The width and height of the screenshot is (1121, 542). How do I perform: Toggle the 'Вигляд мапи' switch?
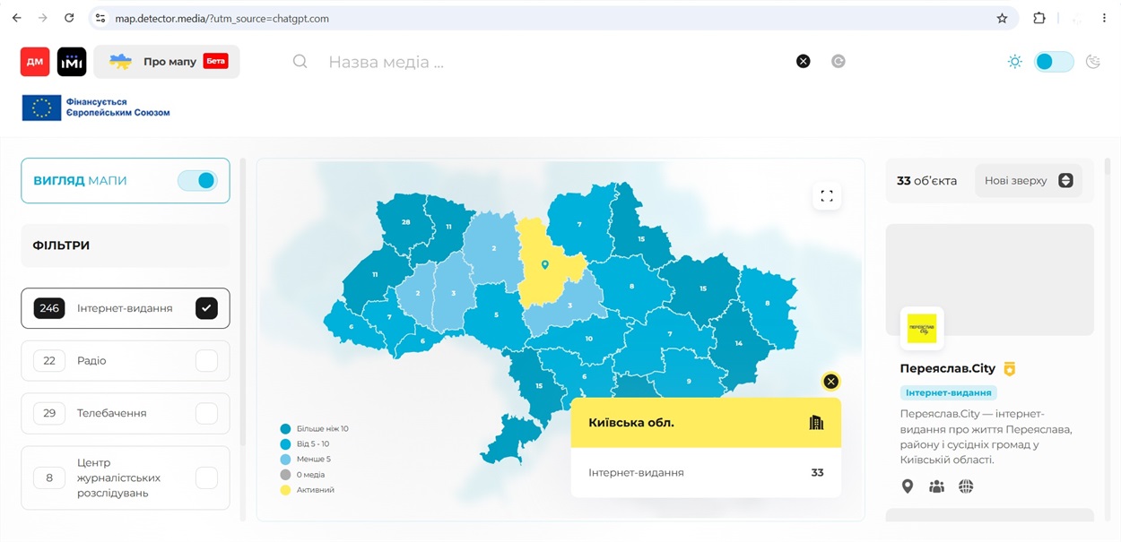[x=198, y=181]
